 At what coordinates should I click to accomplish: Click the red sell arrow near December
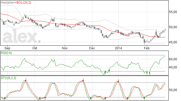coord(83,80)
